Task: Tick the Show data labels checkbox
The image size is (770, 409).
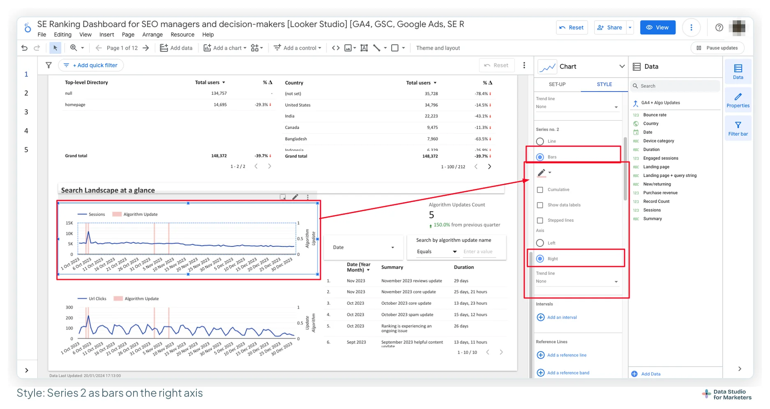Action: [540, 205]
